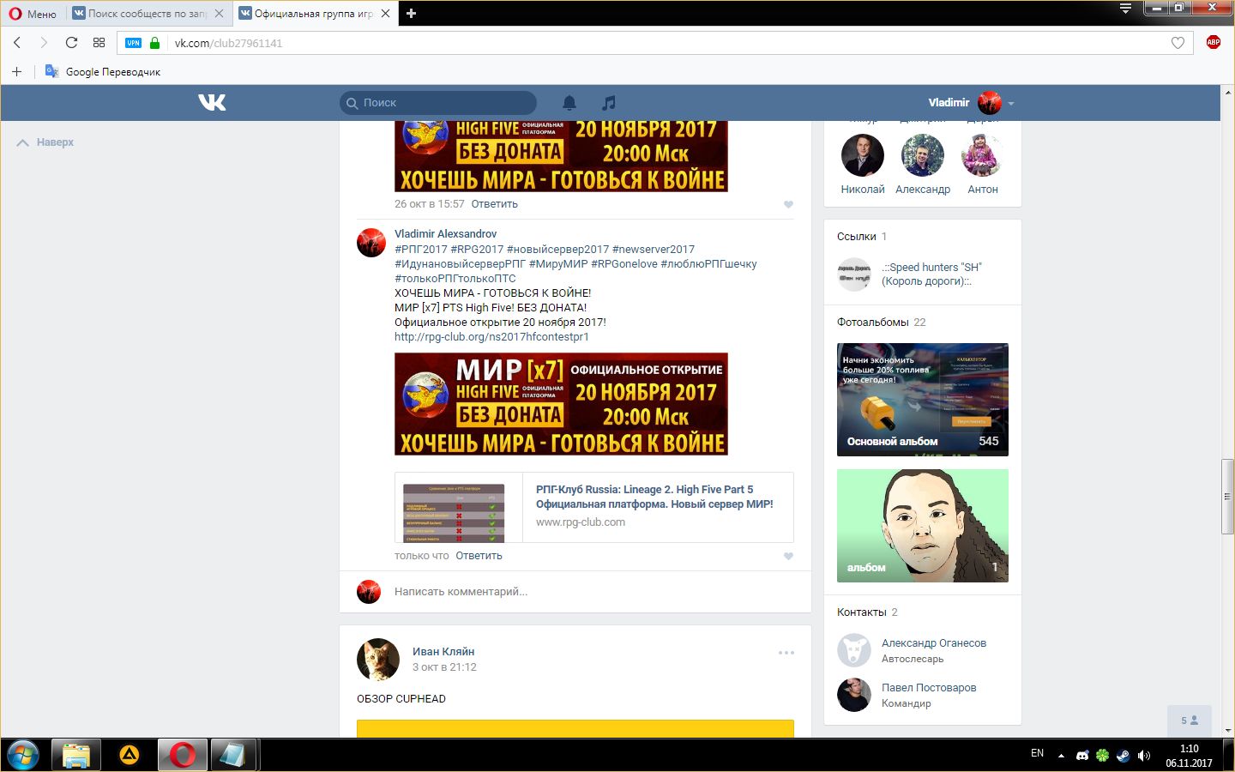Click the VK logo in header

(212, 103)
